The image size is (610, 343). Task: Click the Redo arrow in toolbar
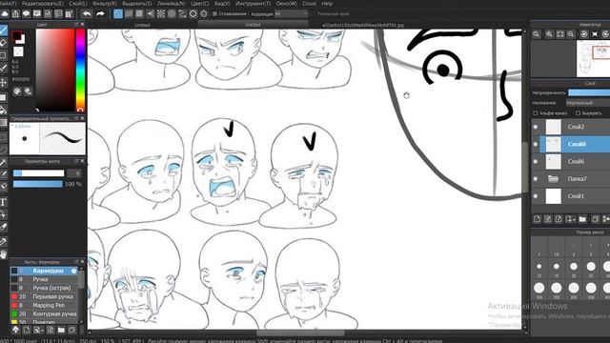click(100, 14)
